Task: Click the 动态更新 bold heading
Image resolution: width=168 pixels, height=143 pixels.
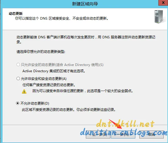Action: 16,14
